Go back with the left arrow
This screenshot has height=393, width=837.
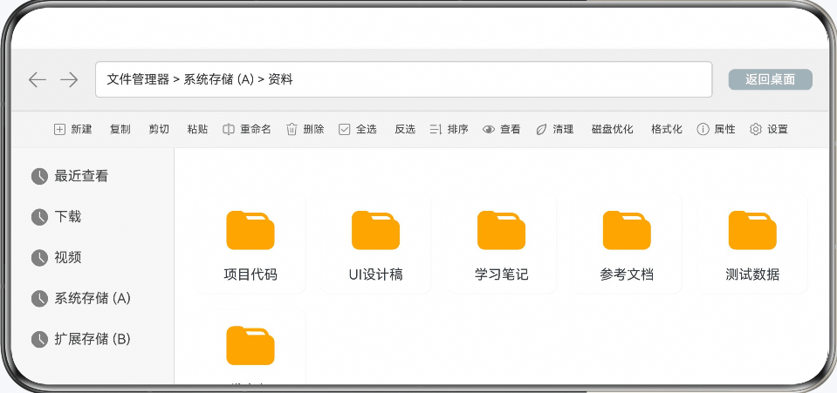tap(38, 80)
